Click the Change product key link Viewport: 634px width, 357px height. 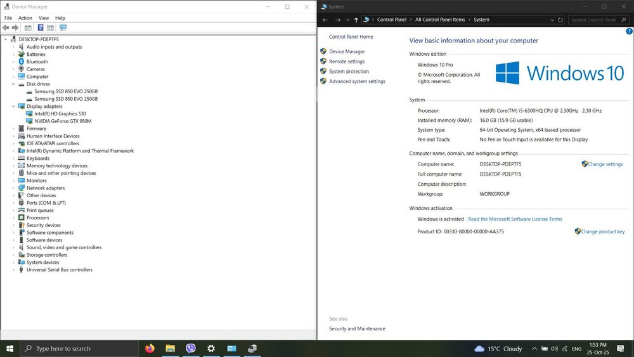coord(603,231)
